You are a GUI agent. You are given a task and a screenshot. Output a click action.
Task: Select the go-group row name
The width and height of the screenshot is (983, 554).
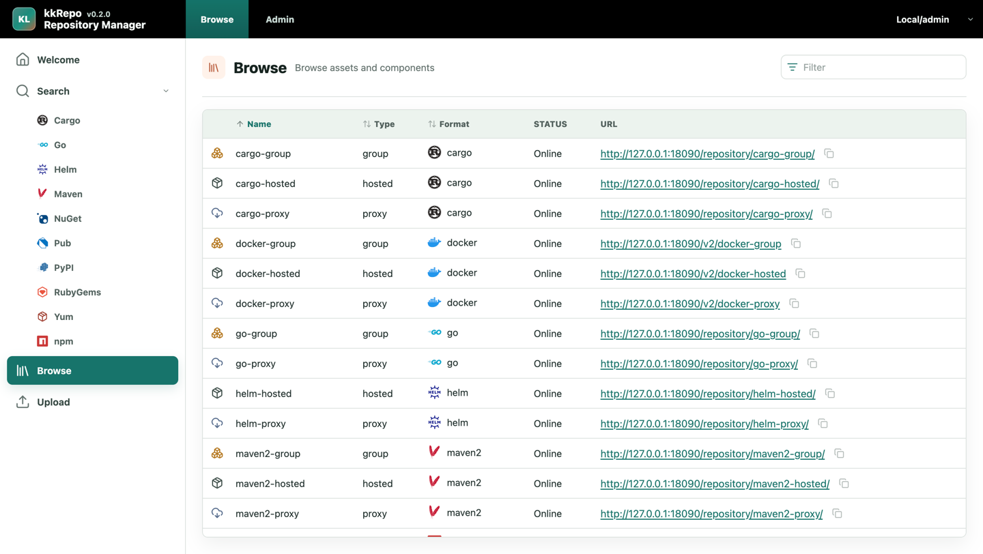(x=256, y=334)
